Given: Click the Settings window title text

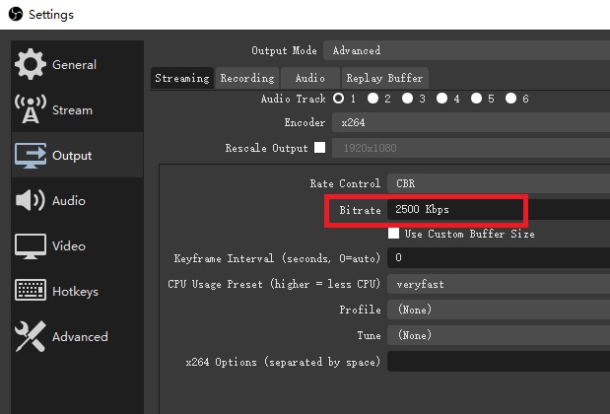Looking at the screenshot, I should (x=51, y=15).
